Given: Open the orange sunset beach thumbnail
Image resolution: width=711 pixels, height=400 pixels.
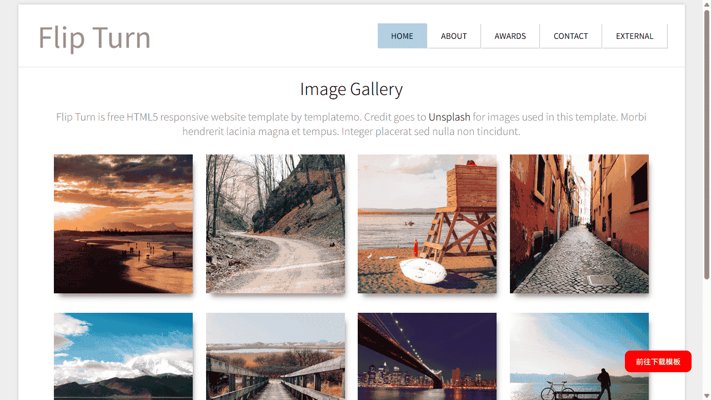Looking at the screenshot, I should click(123, 224).
